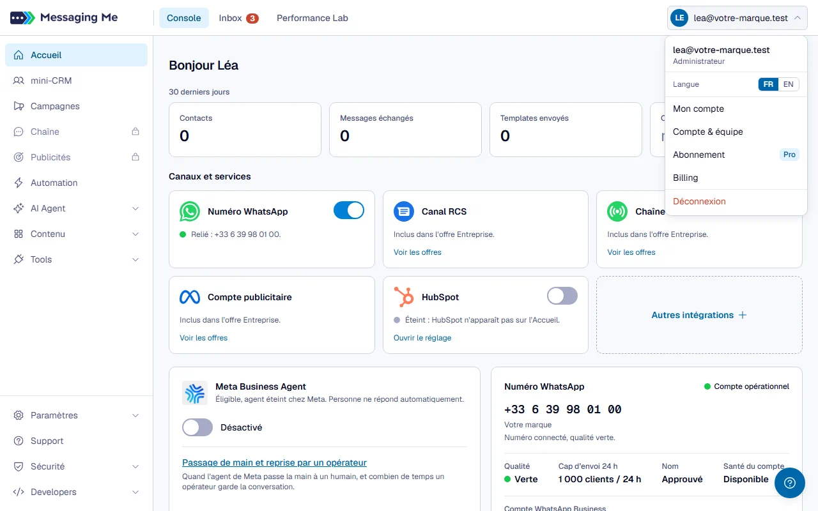Expand the Sécurité chevron
Image resolution: width=818 pixels, height=511 pixels.
pos(135,466)
